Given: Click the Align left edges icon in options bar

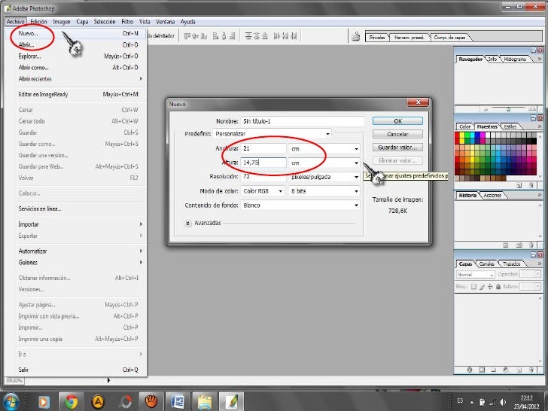Looking at the screenshot, I should [x=215, y=36].
